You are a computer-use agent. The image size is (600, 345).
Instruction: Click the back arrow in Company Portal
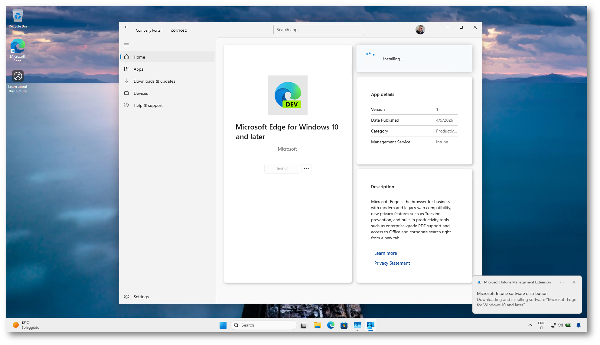pyautogui.click(x=126, y=27)
